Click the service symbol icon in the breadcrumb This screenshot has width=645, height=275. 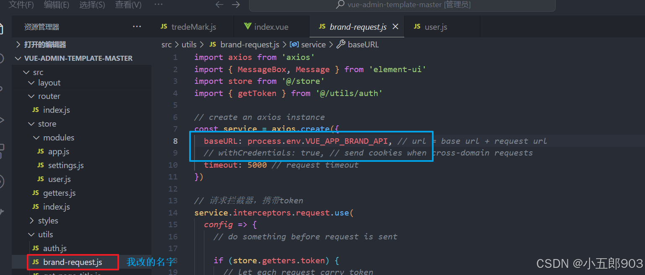295,44
